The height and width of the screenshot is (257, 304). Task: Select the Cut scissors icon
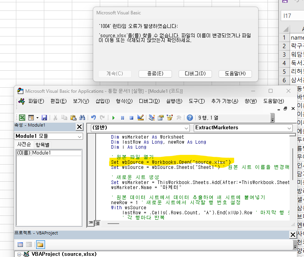pos(55,118)
